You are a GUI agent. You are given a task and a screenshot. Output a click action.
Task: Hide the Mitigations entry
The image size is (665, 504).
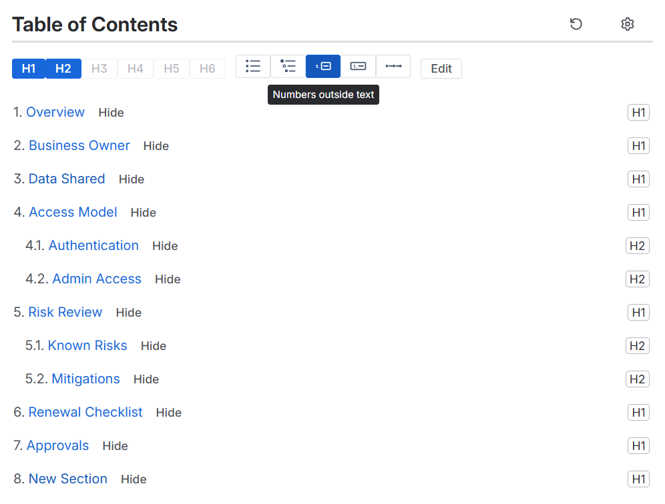(x=146, y=379)
